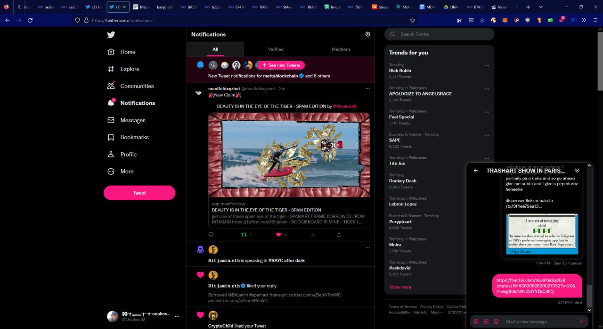
Task: Open app.manifold.xyz link card
Action: pos(289,213)
